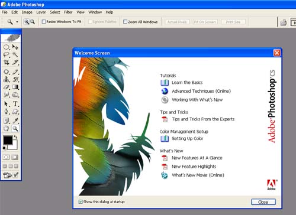Select the Hand tool

tap(7, 128)
